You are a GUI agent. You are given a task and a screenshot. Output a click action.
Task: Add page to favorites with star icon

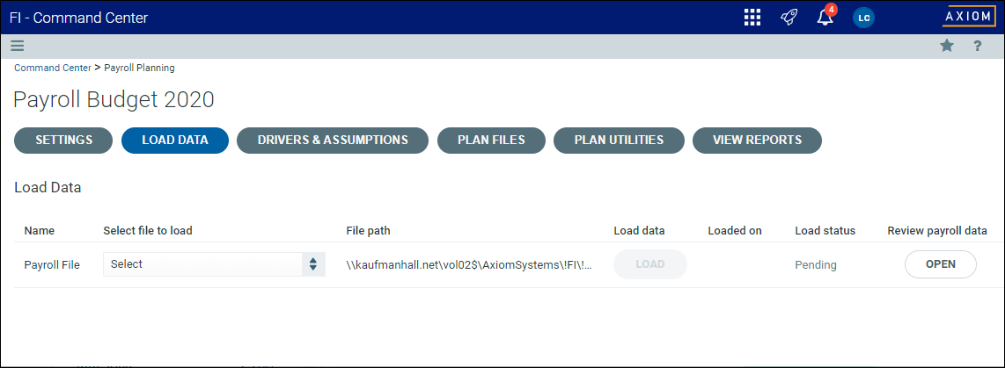pos(947,46)
